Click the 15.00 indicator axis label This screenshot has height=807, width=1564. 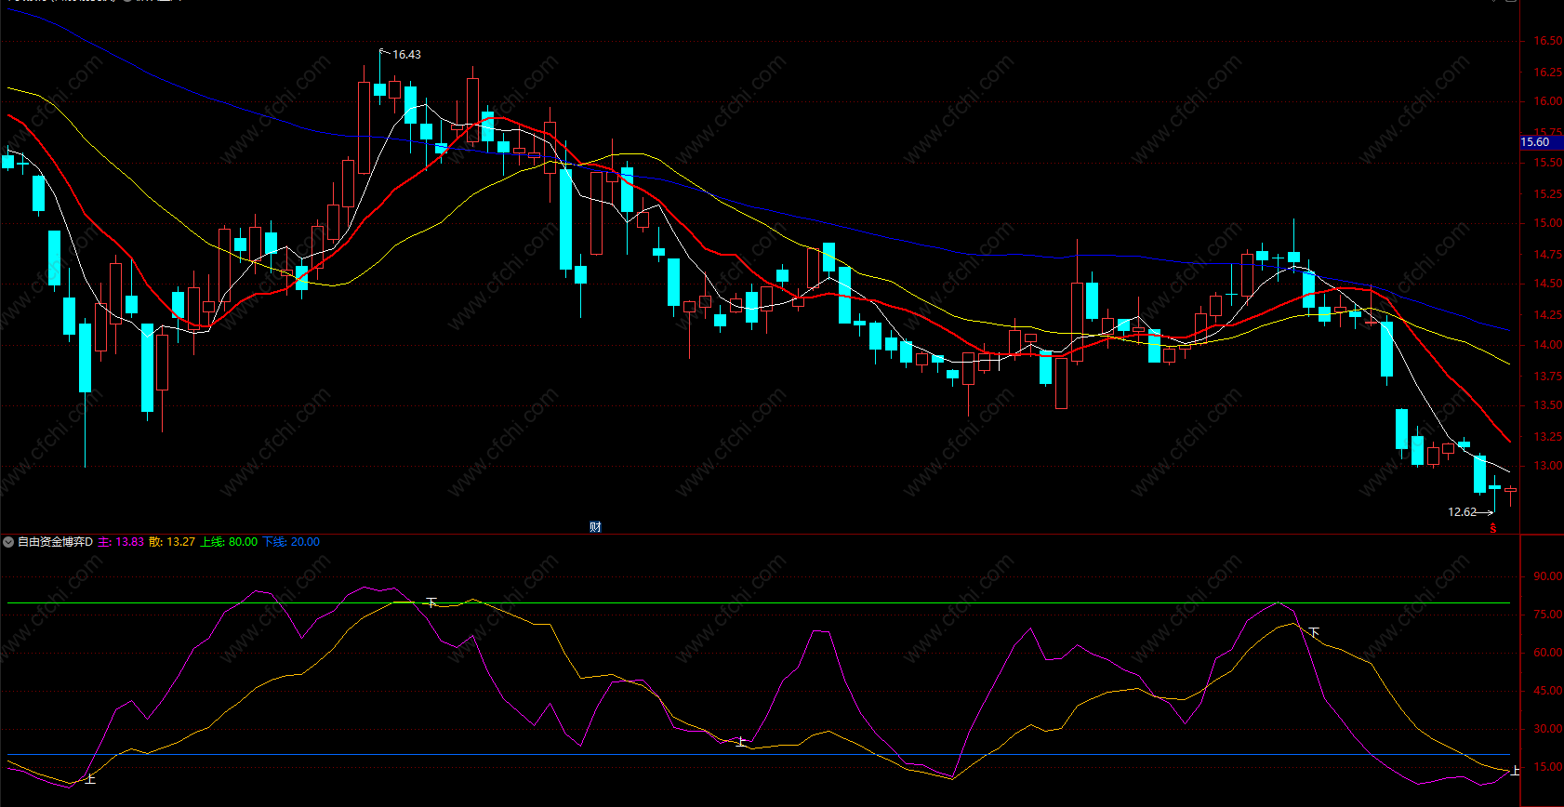(x=1548, y=767)
